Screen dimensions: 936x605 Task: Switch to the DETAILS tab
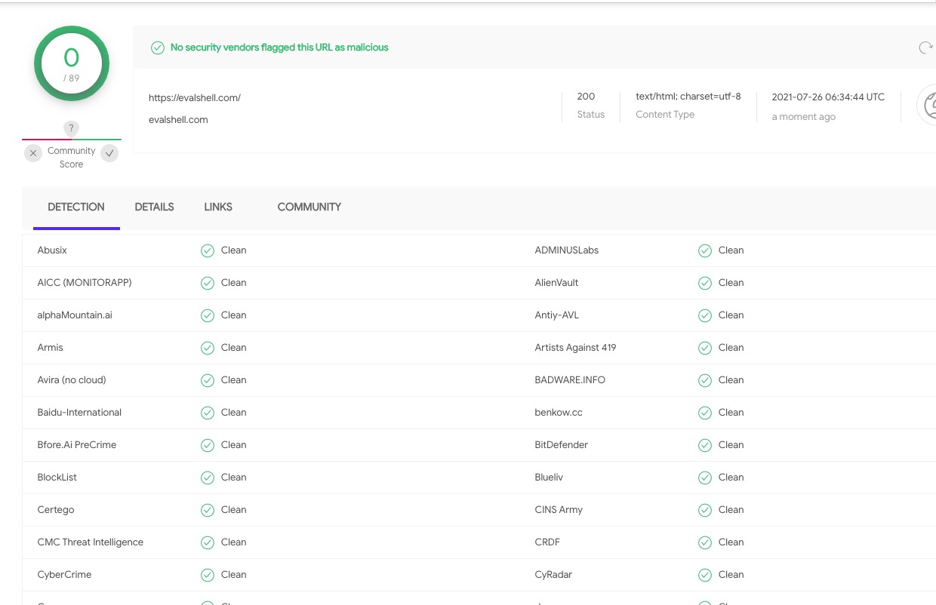pos(154,207)
